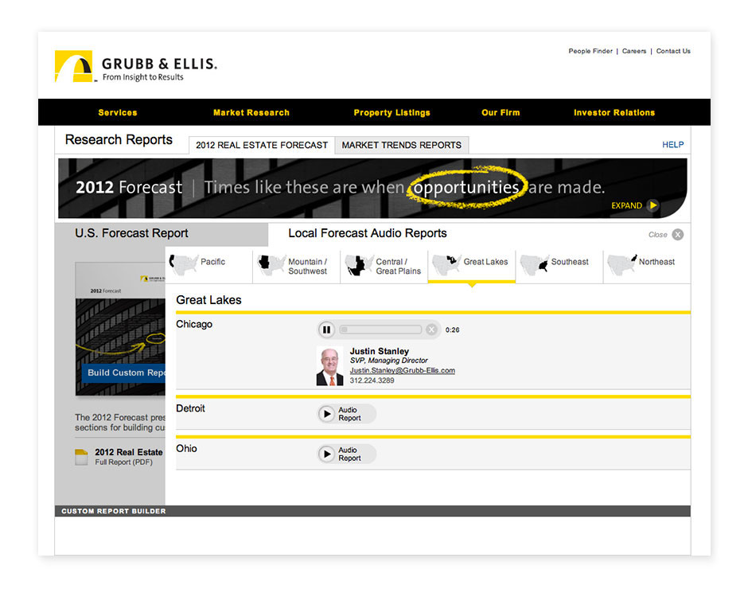This screenshot has width=748, height=589.
Task: Click the Chicago market heading
Action: 194,324
